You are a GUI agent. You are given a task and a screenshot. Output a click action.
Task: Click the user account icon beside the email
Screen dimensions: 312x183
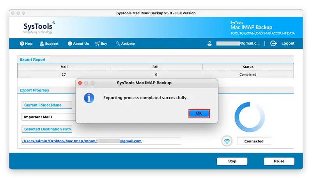[209, 44]
